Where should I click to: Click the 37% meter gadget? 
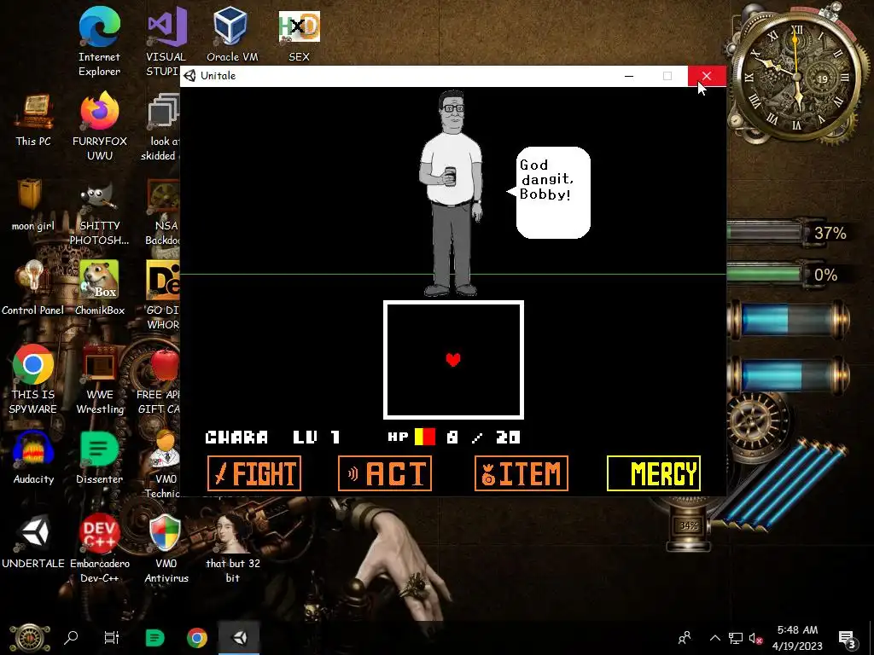tap(788, 232)
